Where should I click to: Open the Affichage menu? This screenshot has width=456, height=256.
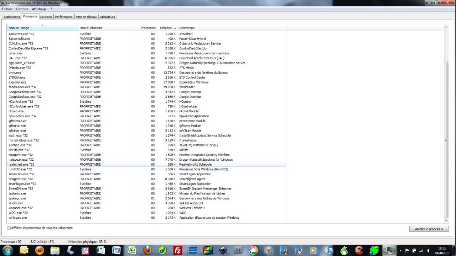pos(39,9)
